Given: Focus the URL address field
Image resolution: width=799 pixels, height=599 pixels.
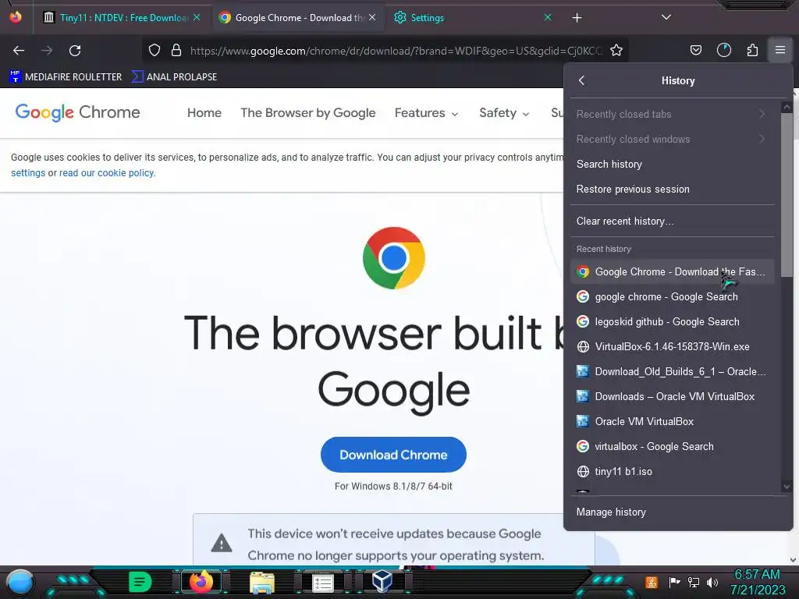Looking at the screenshot, I should [x=396, y=51].
